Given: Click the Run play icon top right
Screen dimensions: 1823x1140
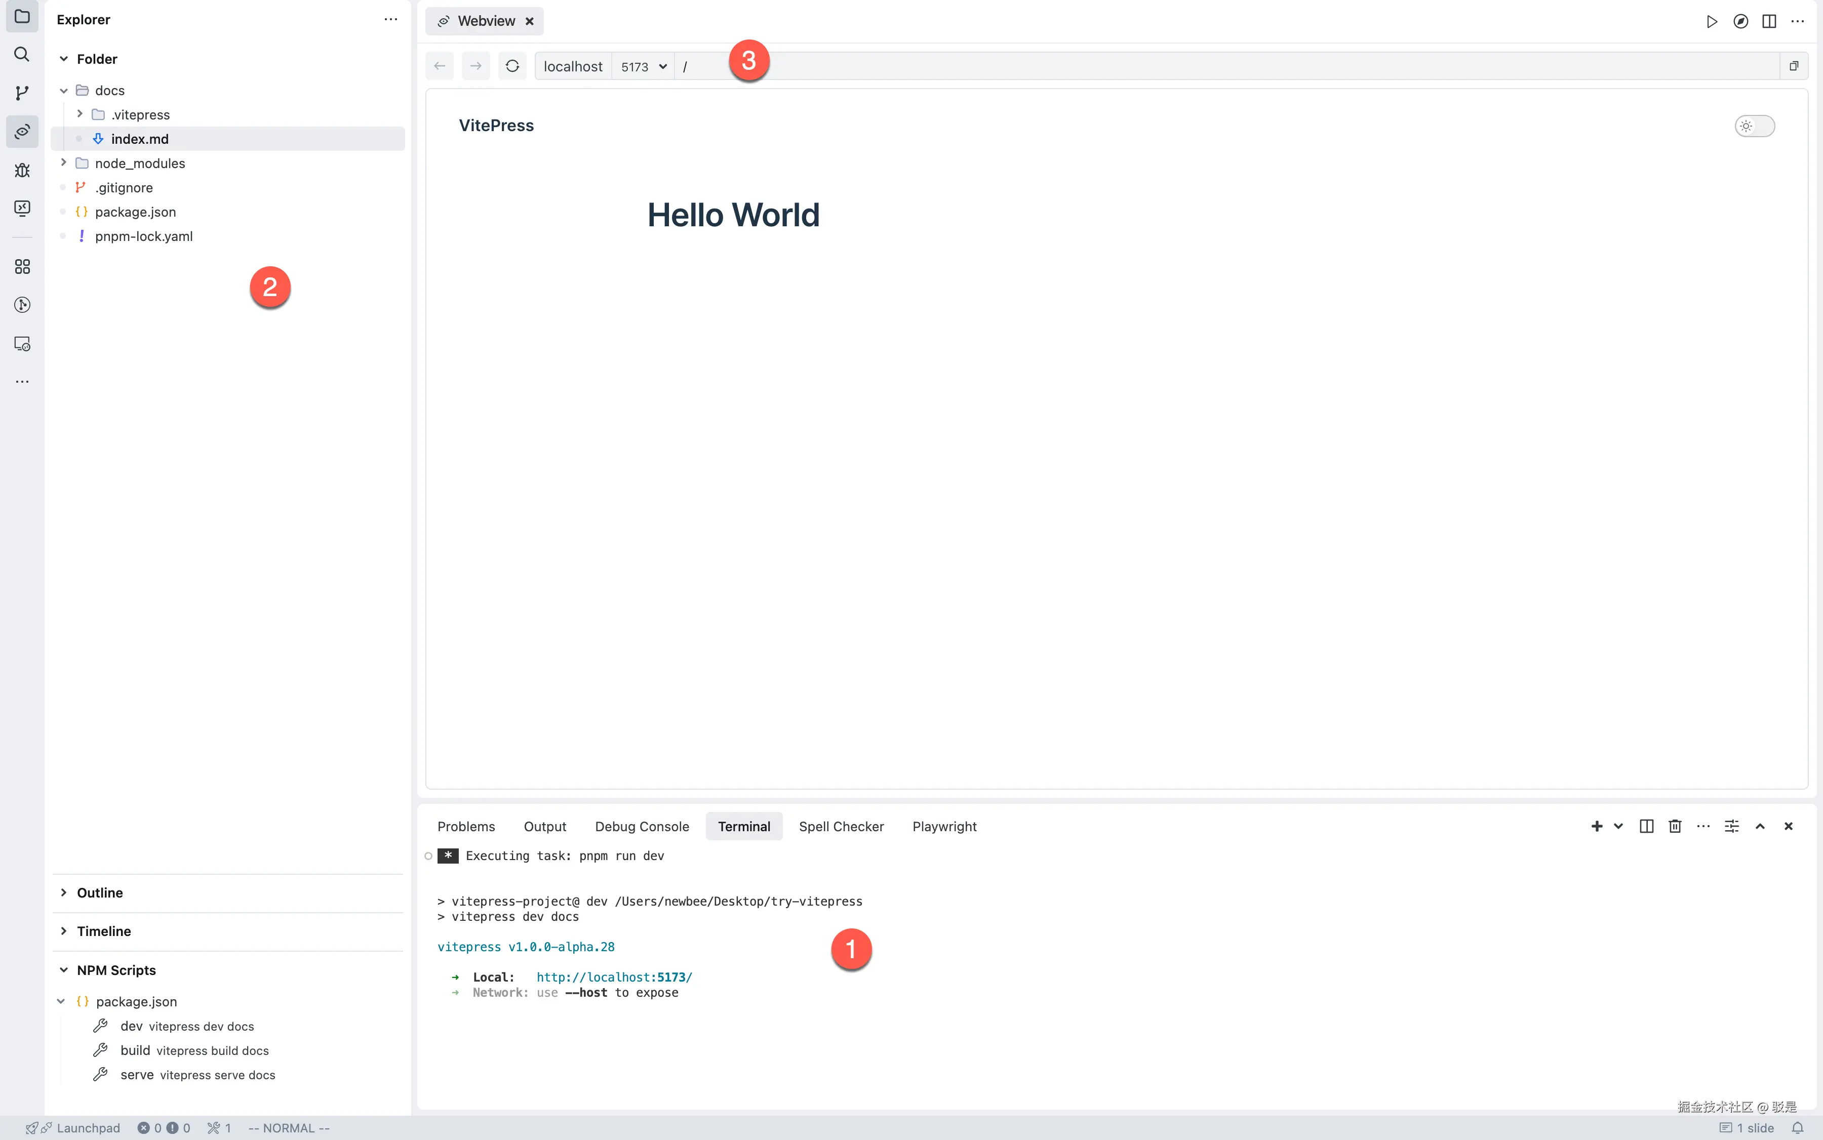Looking at the screenshot, I should [x=1712, y=21].
